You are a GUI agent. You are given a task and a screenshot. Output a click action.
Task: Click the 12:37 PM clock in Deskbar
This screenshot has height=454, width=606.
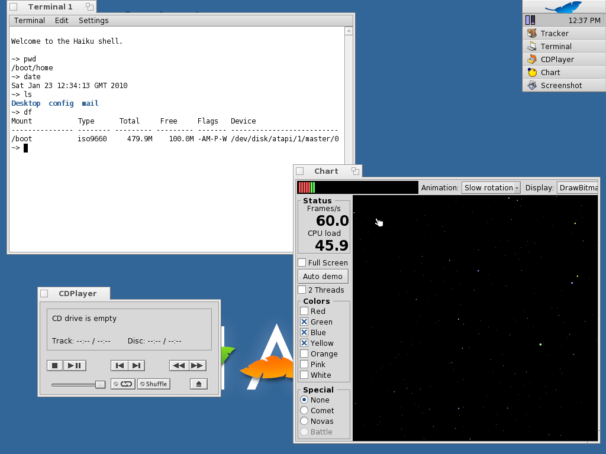point(584,21)
